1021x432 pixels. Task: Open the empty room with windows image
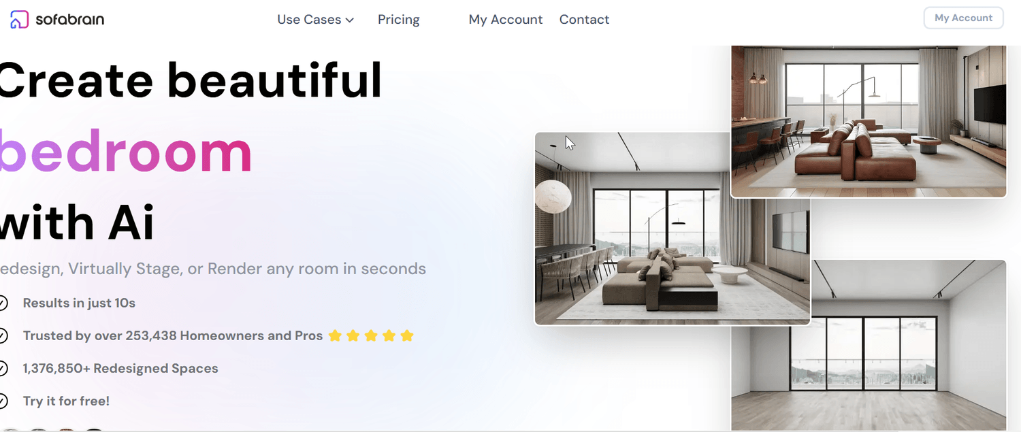[x=869, y=346]
